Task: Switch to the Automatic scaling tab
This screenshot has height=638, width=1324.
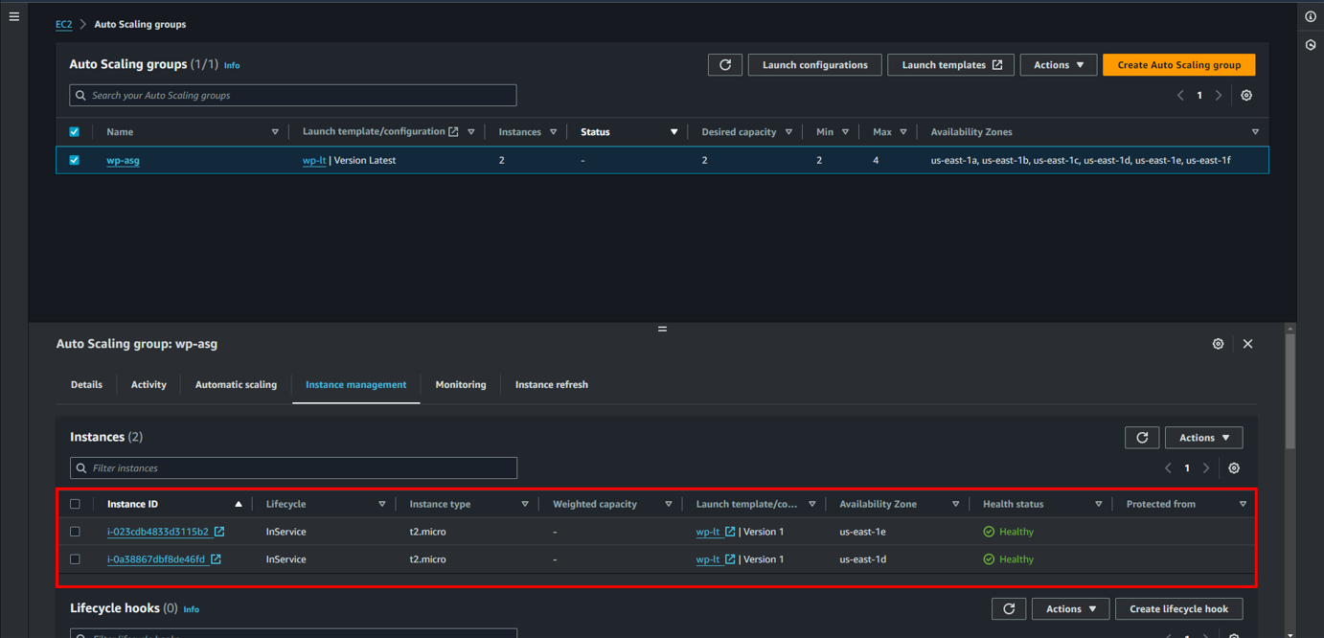Action: coord(236,385)
